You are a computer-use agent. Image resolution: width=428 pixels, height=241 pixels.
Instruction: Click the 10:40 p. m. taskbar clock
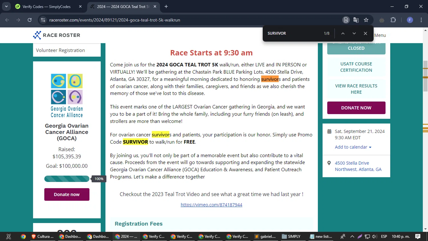tap(401, 236)
